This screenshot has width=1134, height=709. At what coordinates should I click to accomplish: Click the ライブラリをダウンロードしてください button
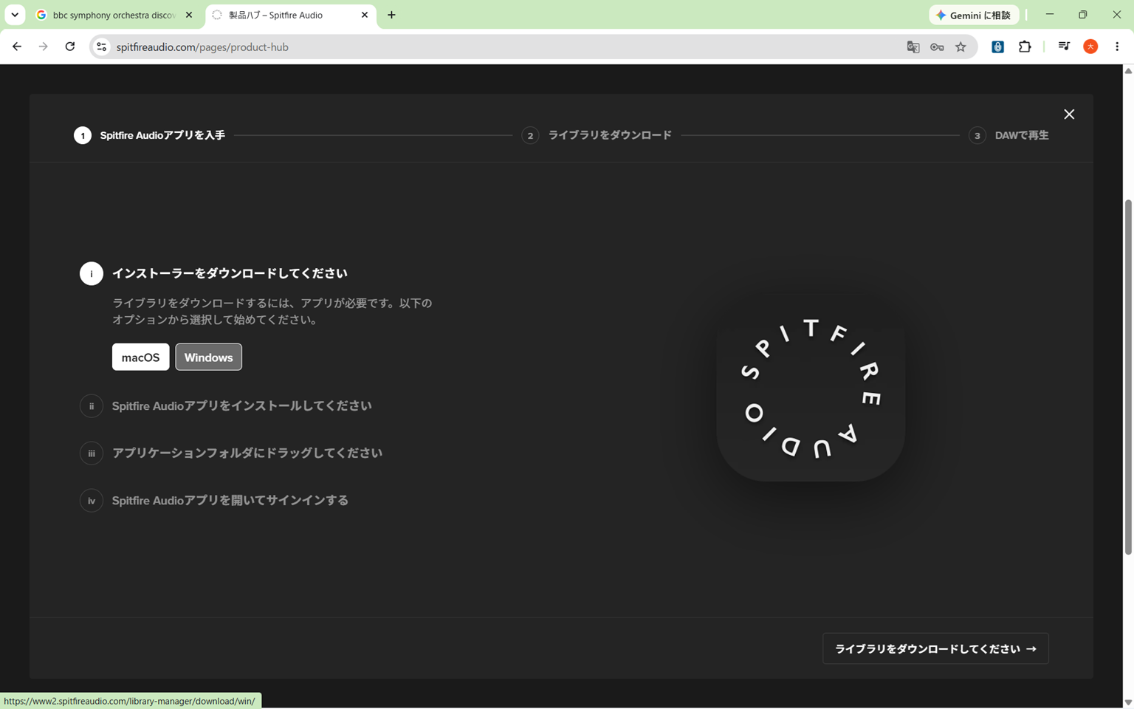pyautogui.click(x=935, y=648)
